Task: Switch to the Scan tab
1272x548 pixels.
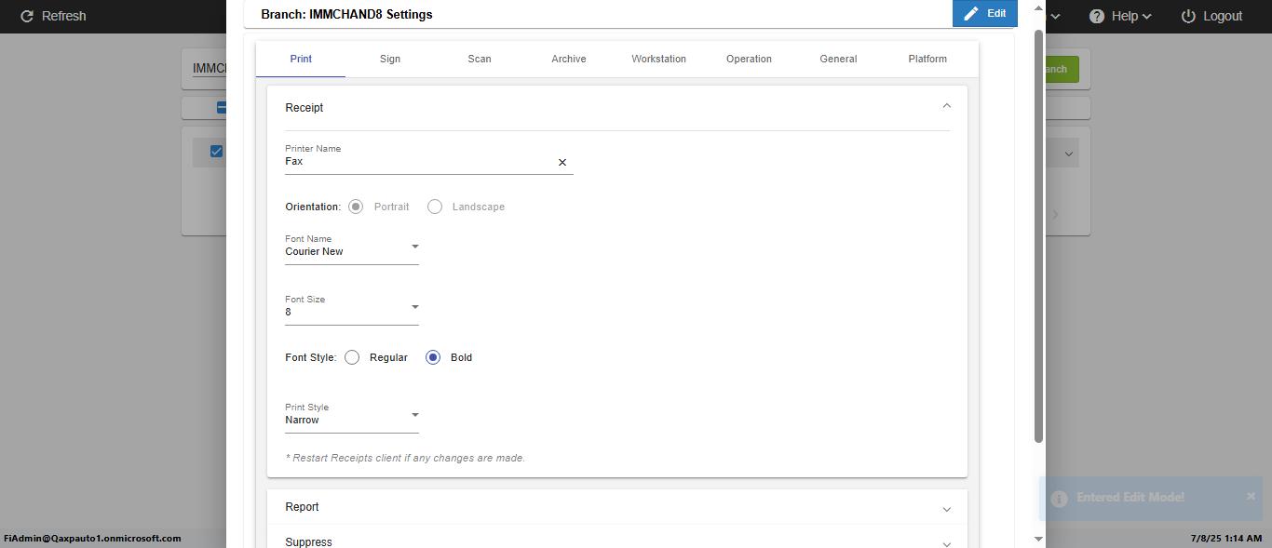Action: (480, 59)
